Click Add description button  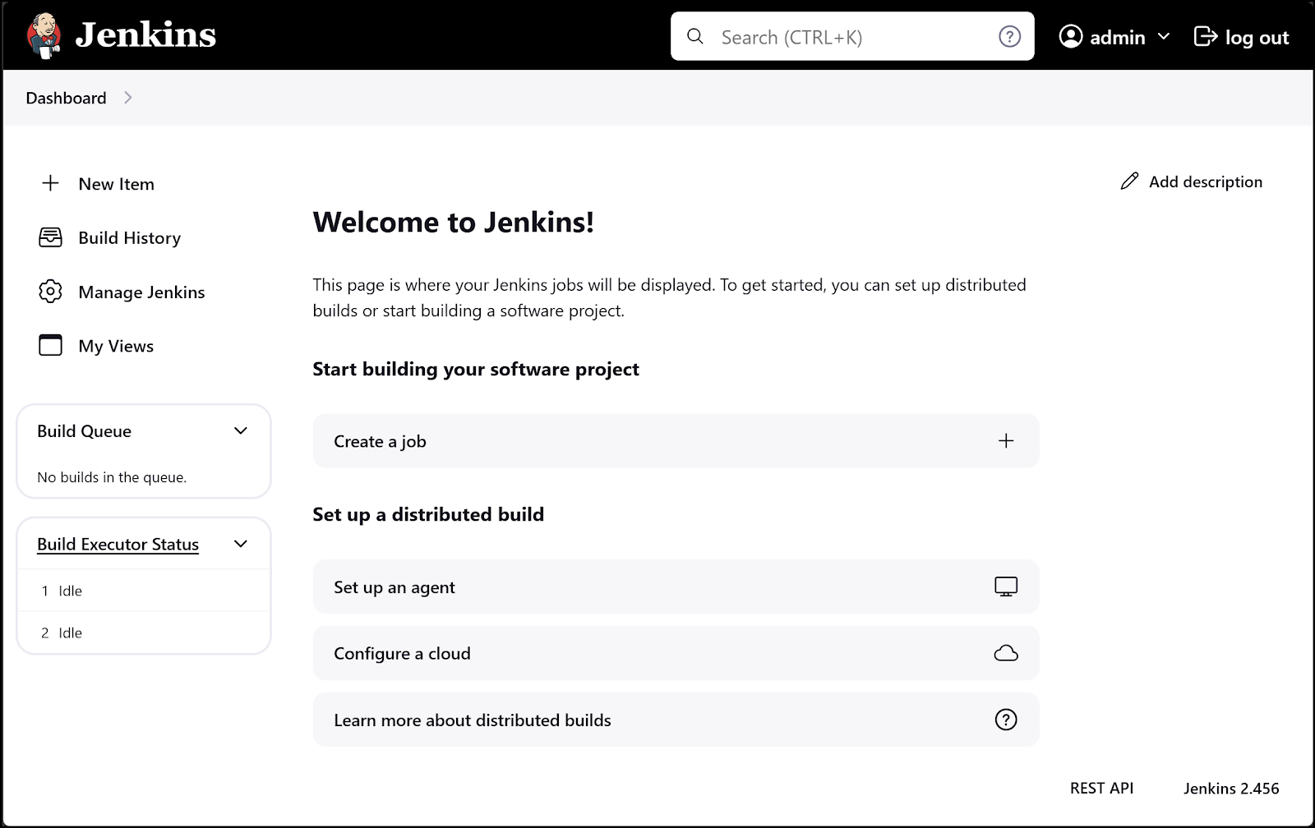point(1191,182)
